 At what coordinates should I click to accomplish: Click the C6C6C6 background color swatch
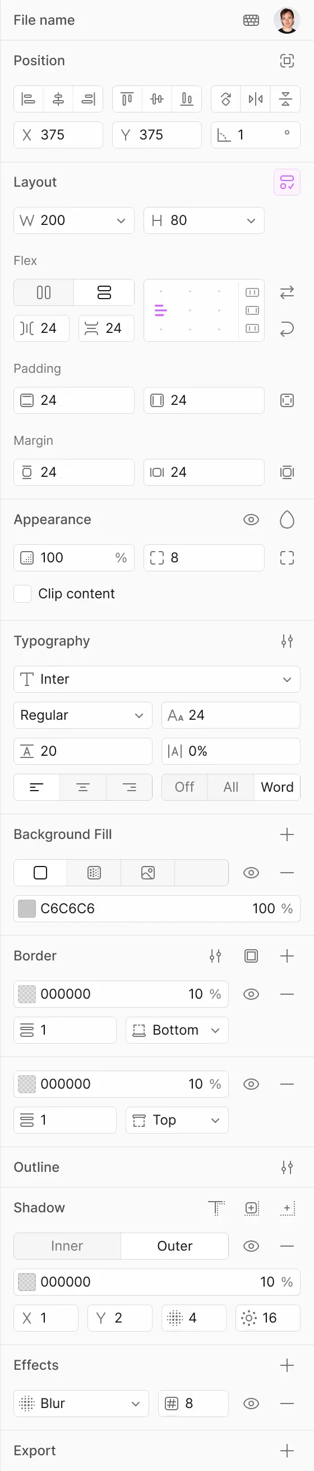coord(27,909)
